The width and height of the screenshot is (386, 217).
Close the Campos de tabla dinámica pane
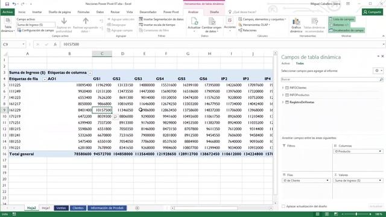pos(382,56)
